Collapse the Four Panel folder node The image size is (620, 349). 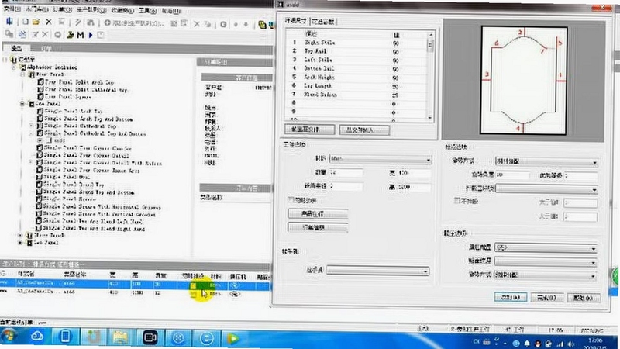point(22,74)
